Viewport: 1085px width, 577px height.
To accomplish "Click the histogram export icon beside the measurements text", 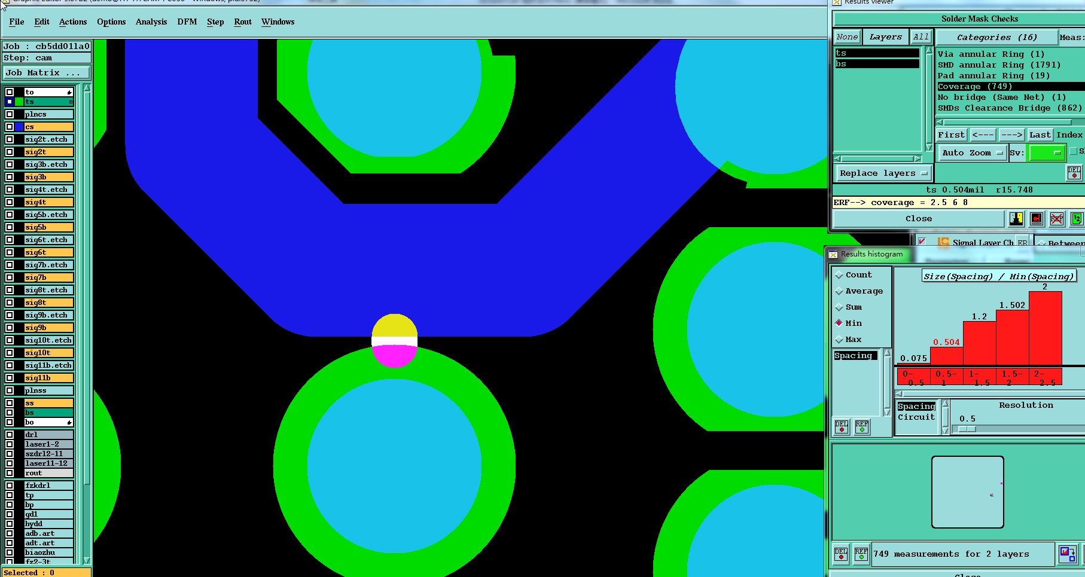I will [x=1067, y=554].
